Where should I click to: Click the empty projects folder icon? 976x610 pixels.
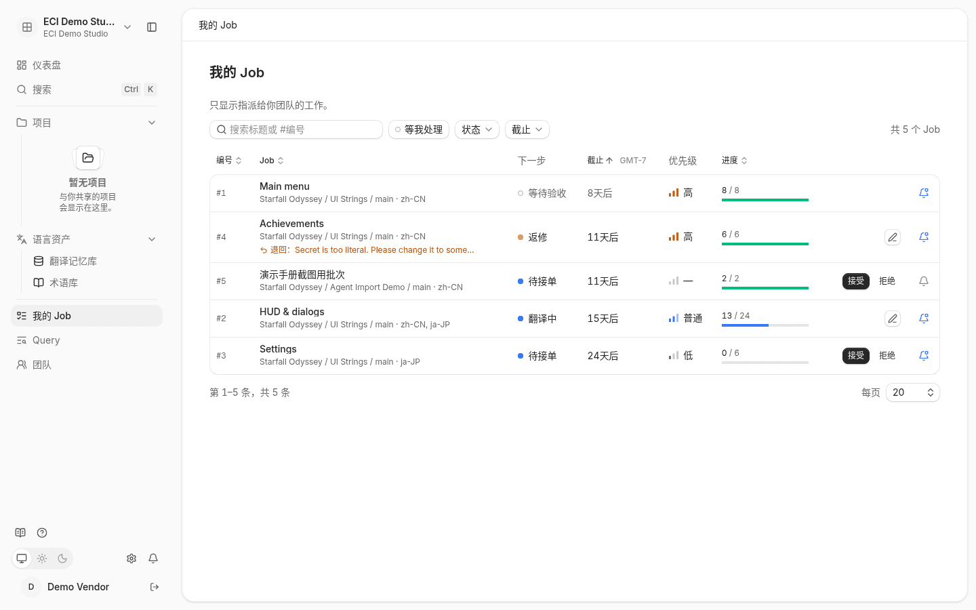pyautogui.click(x=88, y=158)
